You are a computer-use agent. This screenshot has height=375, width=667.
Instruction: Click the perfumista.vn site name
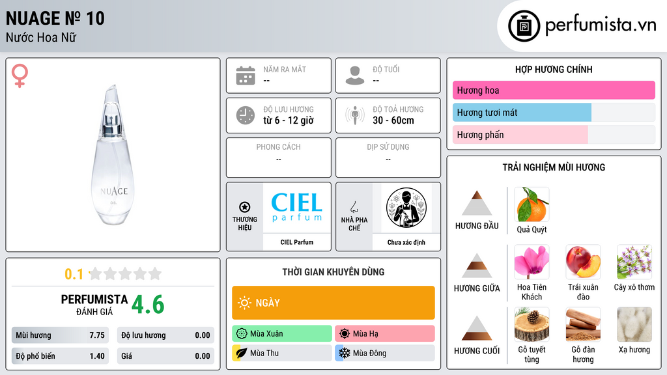pos(601,25)
